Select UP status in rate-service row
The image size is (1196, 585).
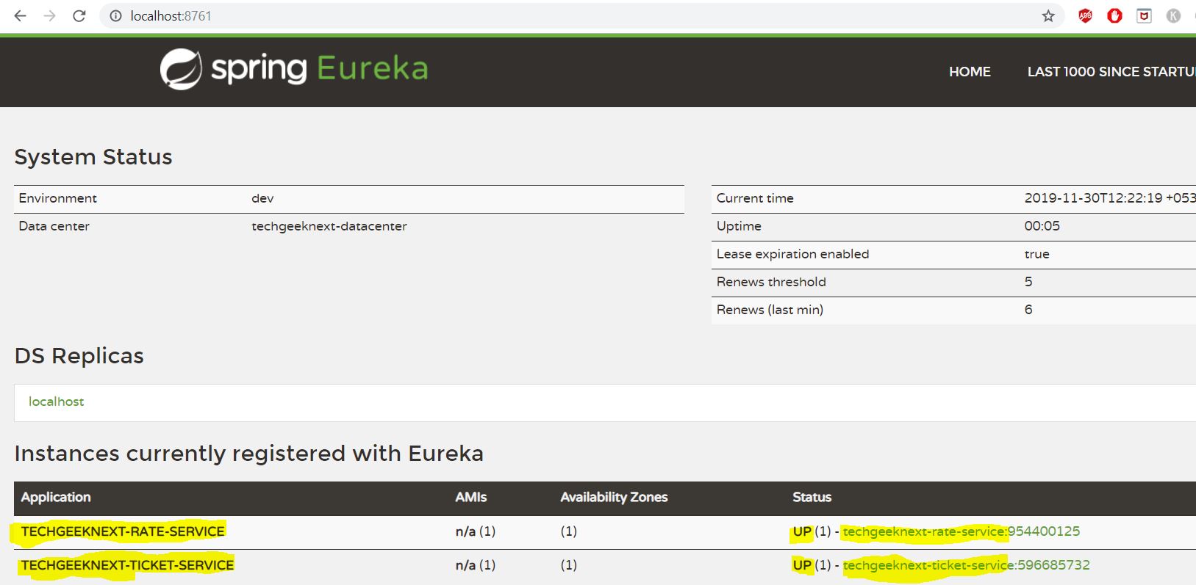[x=802, y=531]
